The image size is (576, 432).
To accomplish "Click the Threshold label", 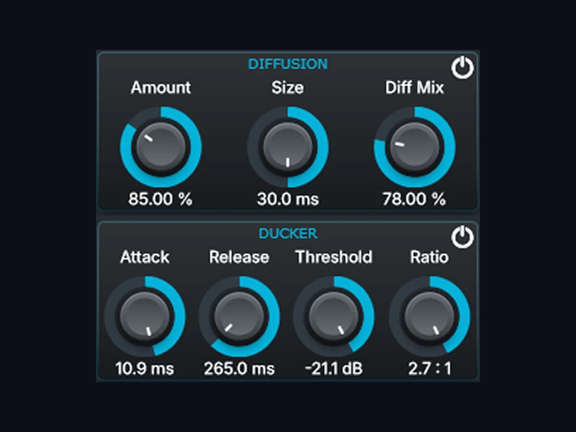I will point(334,257).
